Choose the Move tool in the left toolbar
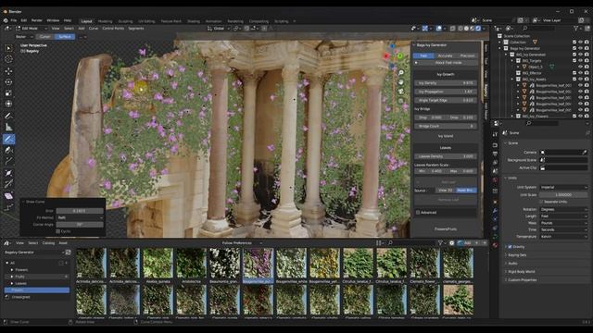Screen dimensions: 593x333 tap(8, 70)
